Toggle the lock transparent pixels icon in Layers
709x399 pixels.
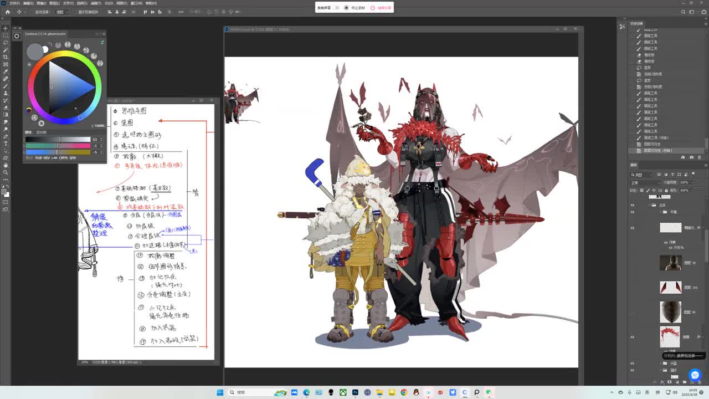click(x=643, y=190)
